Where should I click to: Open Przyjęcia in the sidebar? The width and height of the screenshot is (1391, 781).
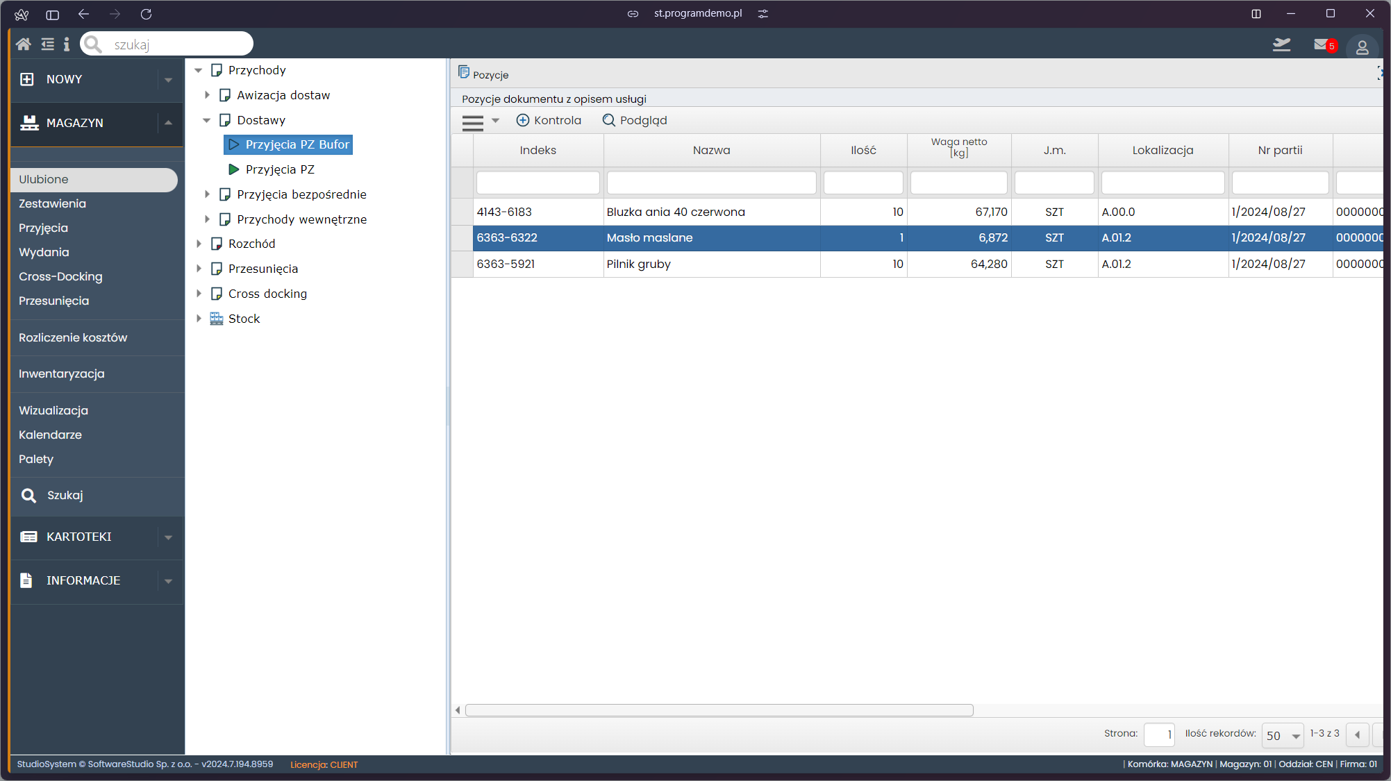pyautogui.click(x=44, y=228)
